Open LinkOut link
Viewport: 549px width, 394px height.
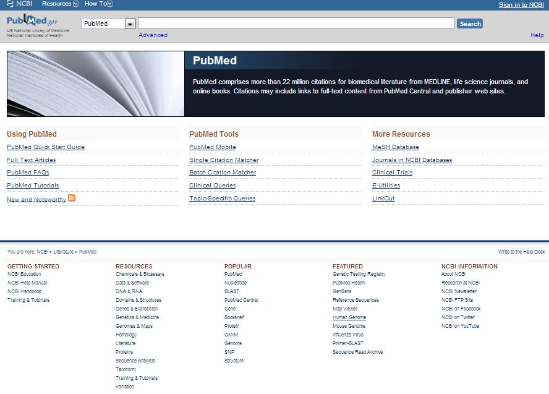pyautogui.click(x=383, y=198)
